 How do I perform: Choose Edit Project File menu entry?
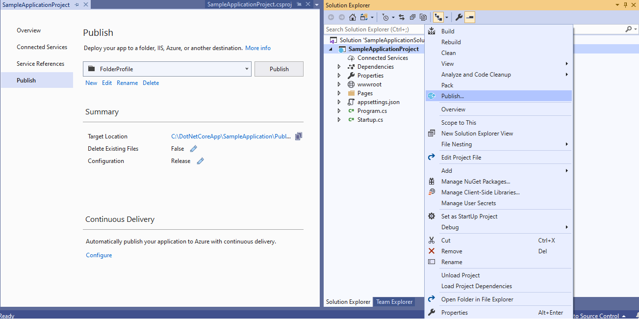click(x=499, y=158)
